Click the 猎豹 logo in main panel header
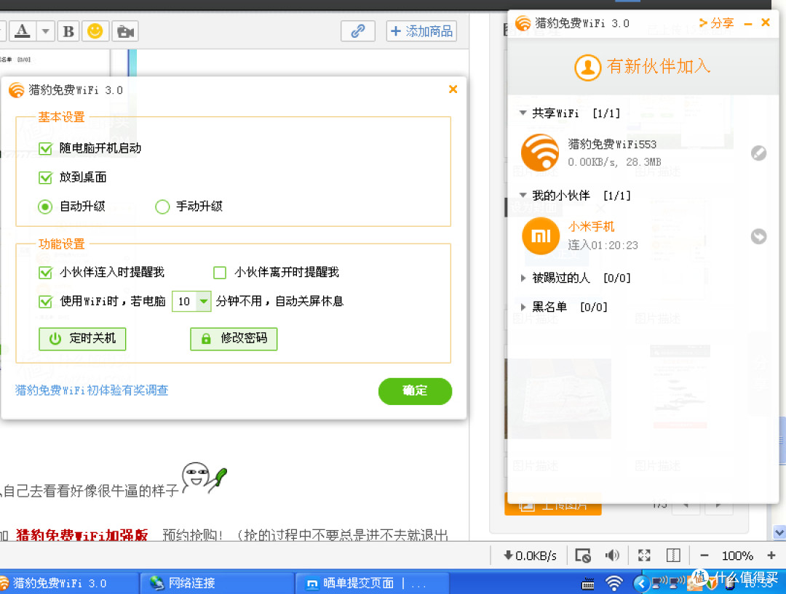786x594 pixels. point(523,23)
